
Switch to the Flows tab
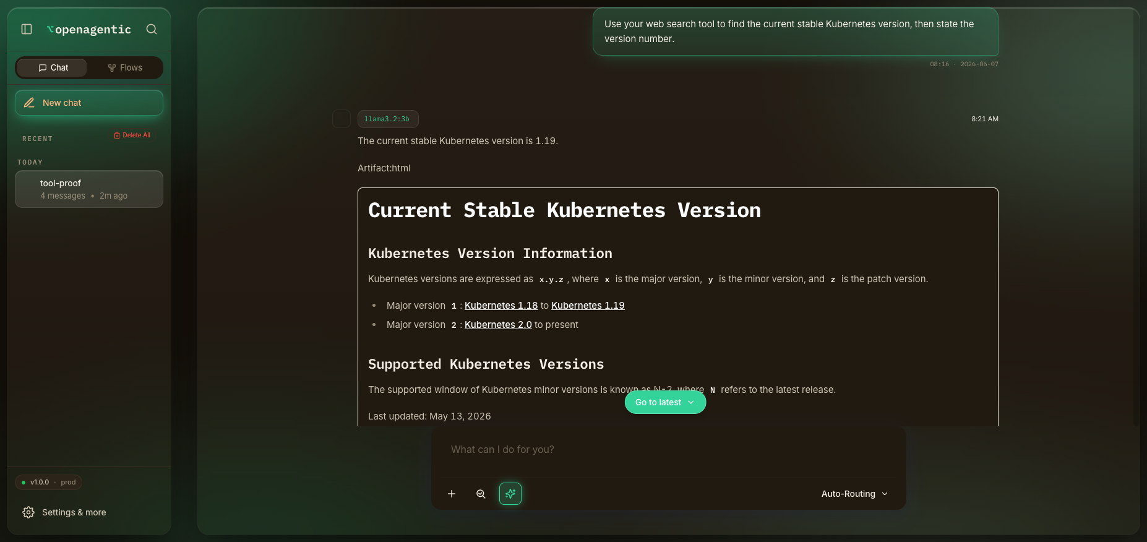(125, 67)
